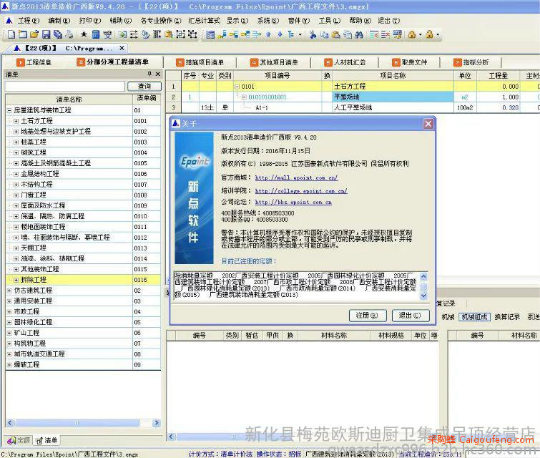The height and width of the screenshot is (458, 540).
Task: Close the 关于 dialog with red X
Action: (x=428, y=124)
